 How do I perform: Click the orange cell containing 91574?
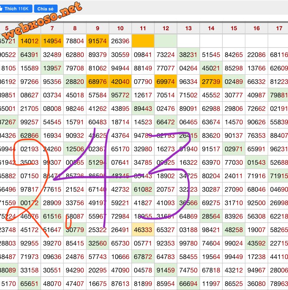98,41
